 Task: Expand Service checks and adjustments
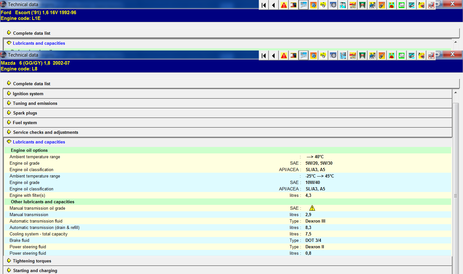(45, 132)
